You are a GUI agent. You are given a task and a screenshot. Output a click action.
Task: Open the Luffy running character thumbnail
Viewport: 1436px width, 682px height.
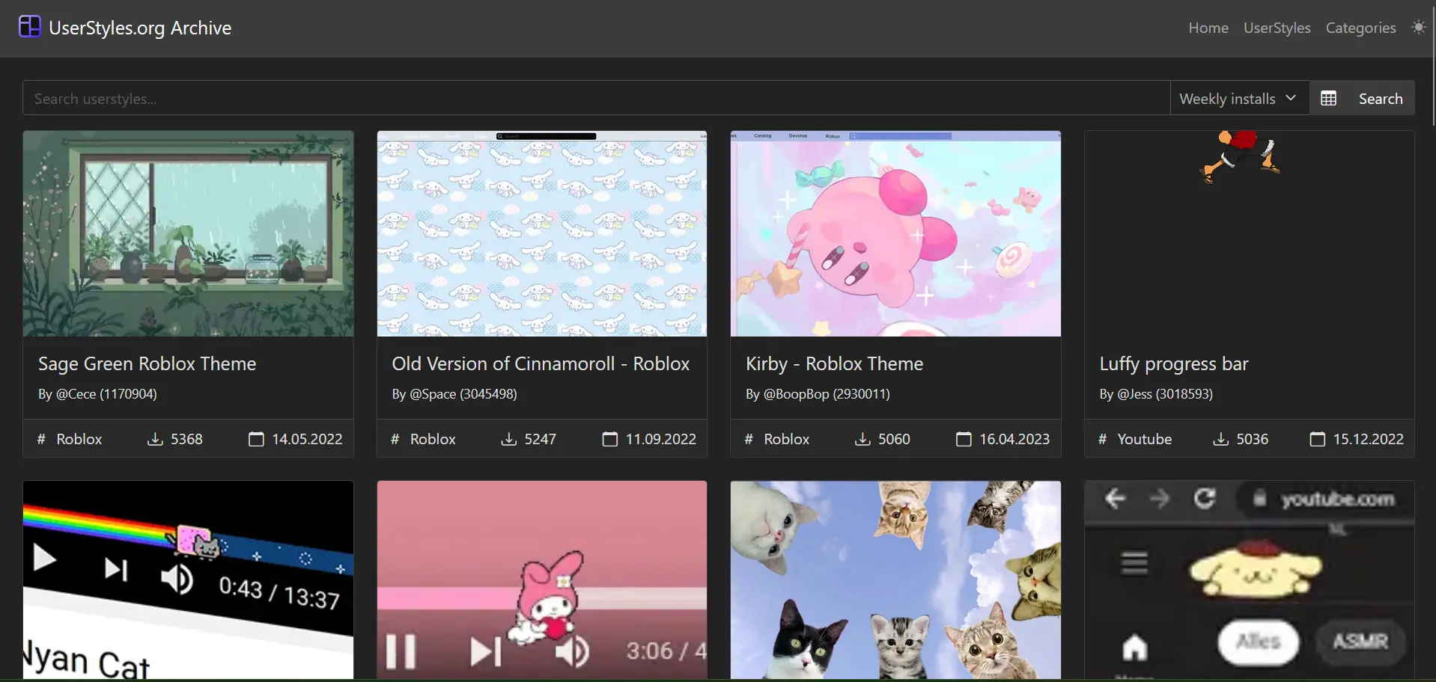pyautogui.click(x=1249, y=234)
